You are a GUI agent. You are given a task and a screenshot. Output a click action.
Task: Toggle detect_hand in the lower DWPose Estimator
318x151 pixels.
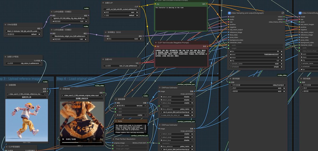click(177, 134)
